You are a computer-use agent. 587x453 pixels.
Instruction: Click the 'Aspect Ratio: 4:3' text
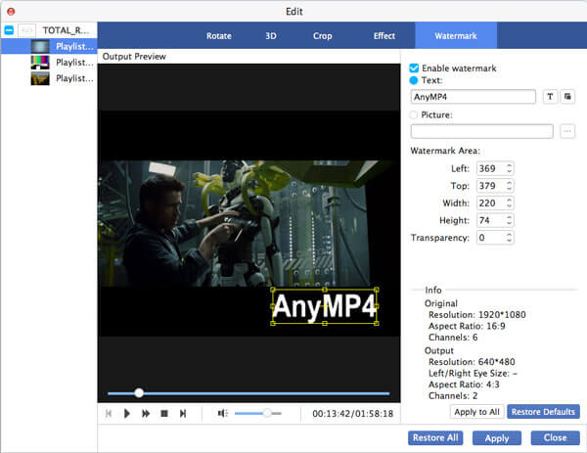[464, 385]
